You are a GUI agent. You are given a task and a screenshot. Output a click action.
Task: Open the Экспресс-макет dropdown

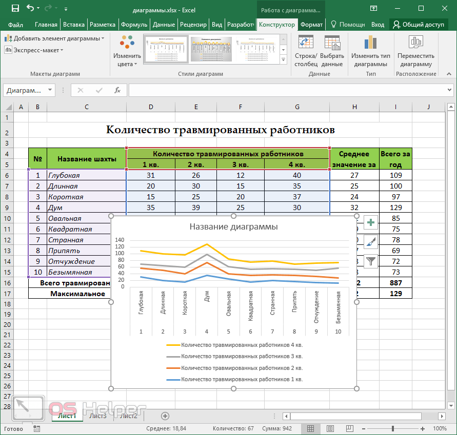(x=34, y=50)
